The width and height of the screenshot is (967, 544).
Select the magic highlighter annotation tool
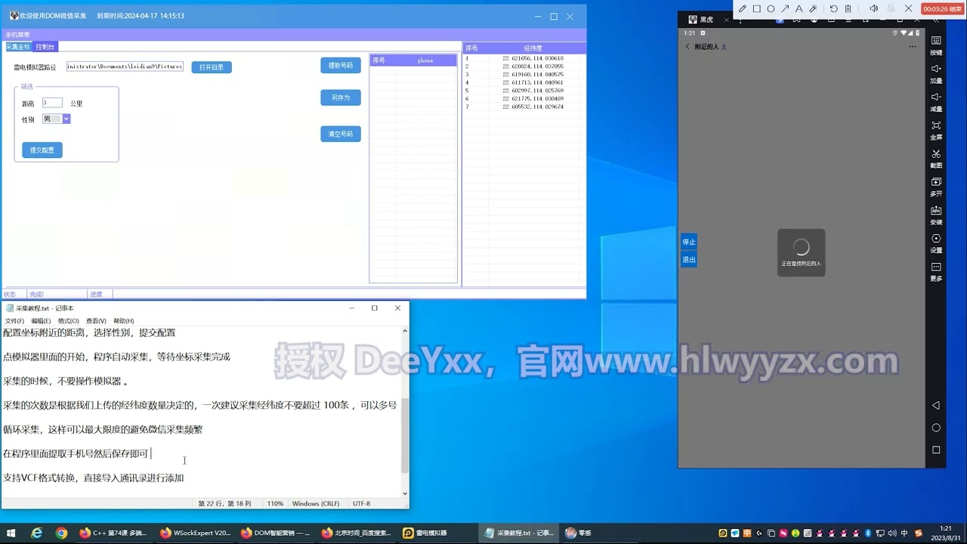coord(813,9)
